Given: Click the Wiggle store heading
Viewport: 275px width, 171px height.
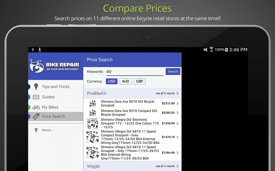Looking at the screenshot, I should pyautogui.click(x=93, y=166).
